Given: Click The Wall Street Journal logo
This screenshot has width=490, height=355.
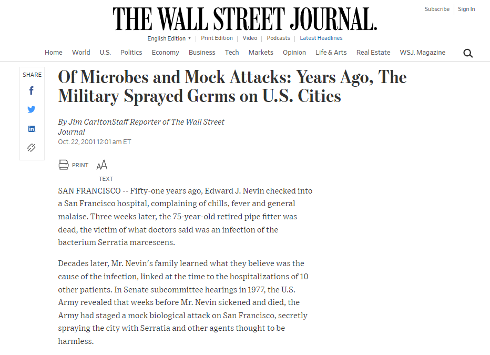Looking at the screenshot, I should pyautogui.click(x=245, y=19).
